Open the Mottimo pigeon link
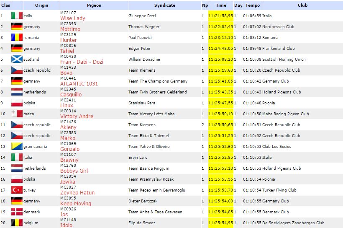The width and height of the screenshot is (343, 228). point(70,29)
